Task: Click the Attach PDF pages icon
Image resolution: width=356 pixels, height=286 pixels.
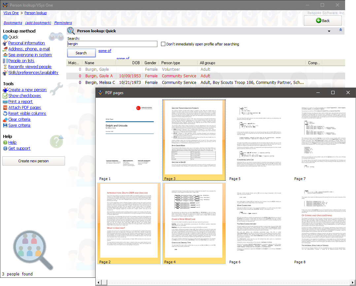Action: tap(5, 108)
